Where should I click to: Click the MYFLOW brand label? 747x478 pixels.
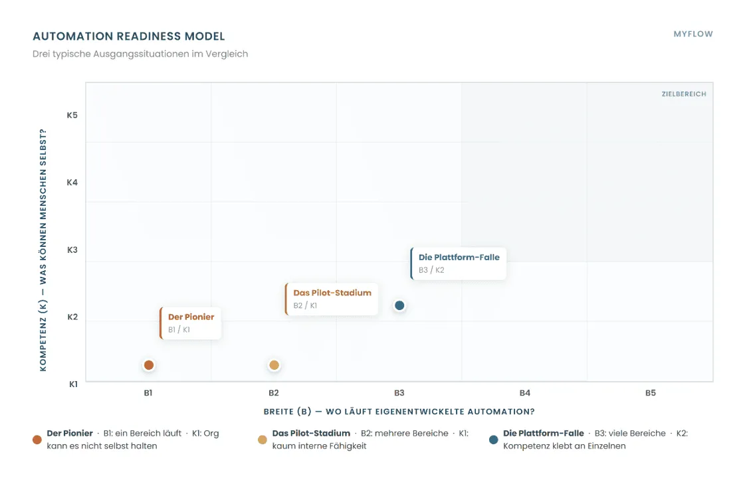coord(693,35)
